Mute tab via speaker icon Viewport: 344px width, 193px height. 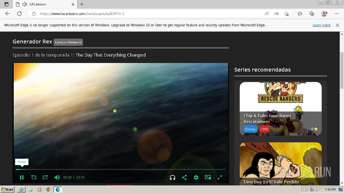click(x=25, y=4)
